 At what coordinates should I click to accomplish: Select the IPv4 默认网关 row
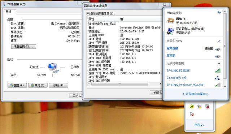125,54
